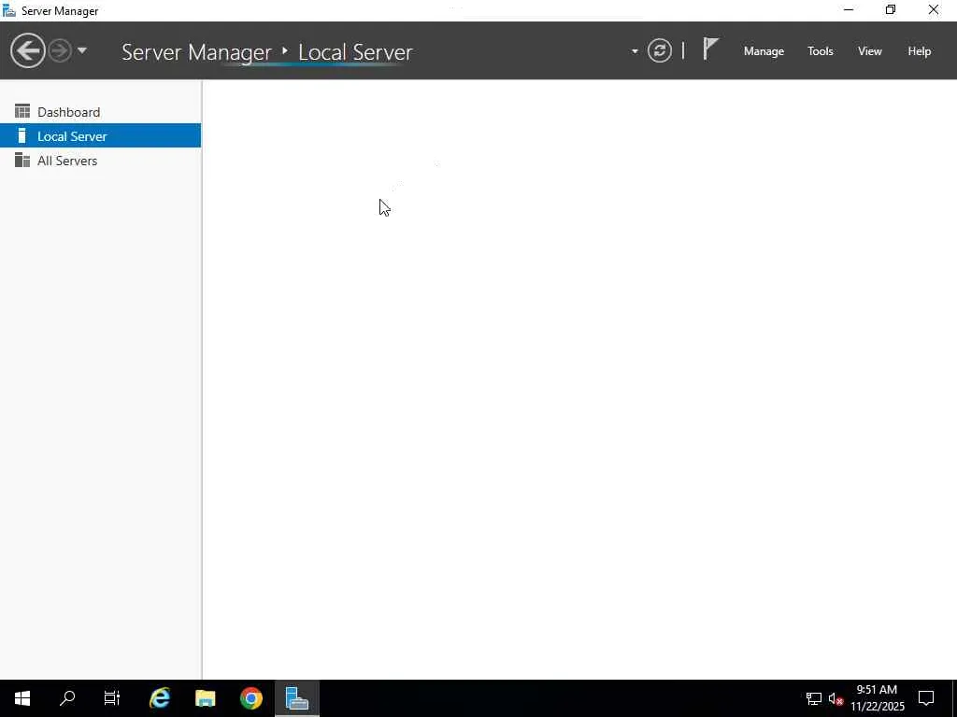Close the Server Manager window
Viewport: 957px width, 717px height.
tap(934, 9)
